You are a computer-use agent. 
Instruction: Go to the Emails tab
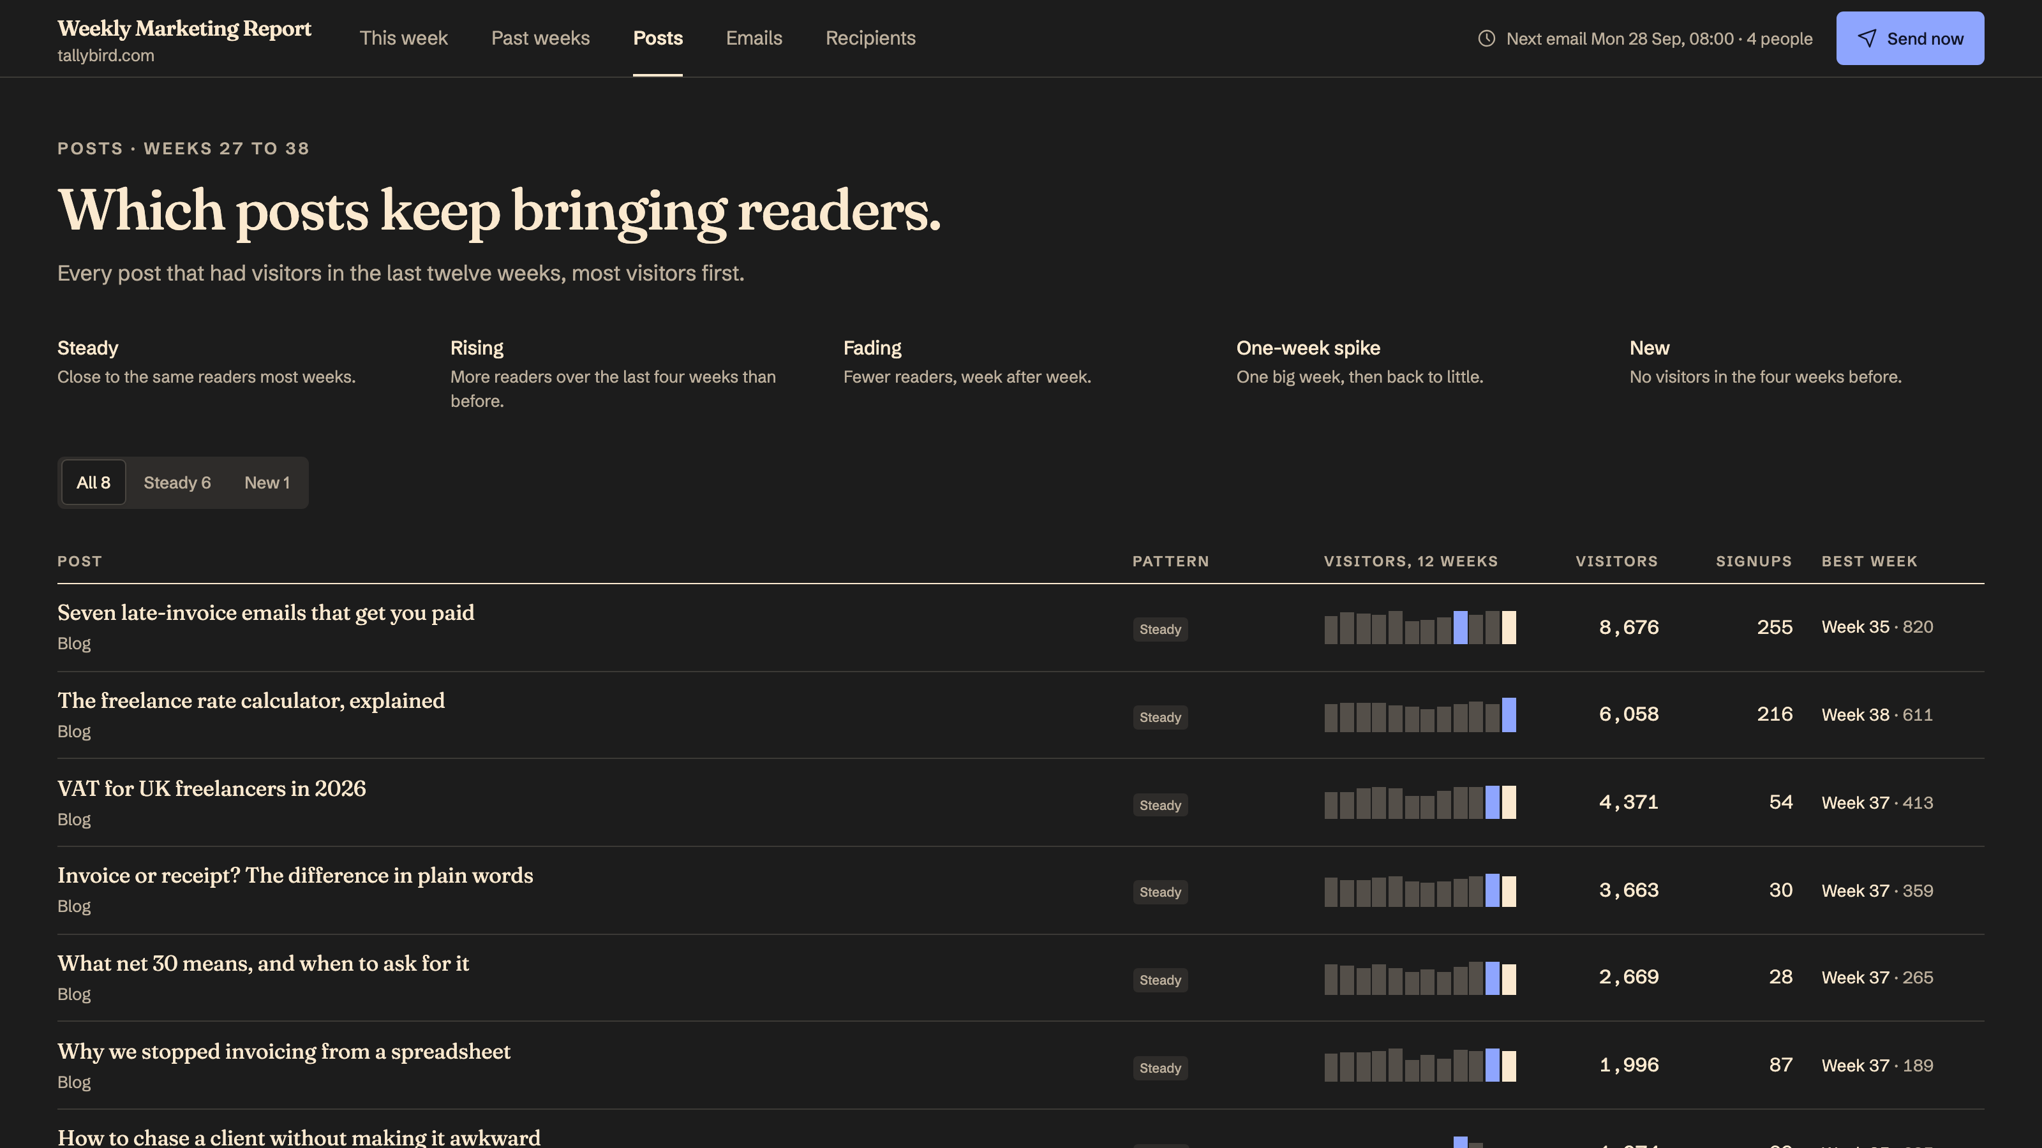(x=754, y=38)
